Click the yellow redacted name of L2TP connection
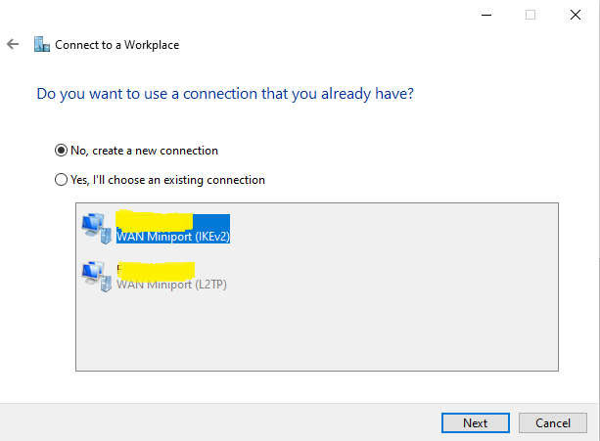Screen dimensions: 600x441 156,271
